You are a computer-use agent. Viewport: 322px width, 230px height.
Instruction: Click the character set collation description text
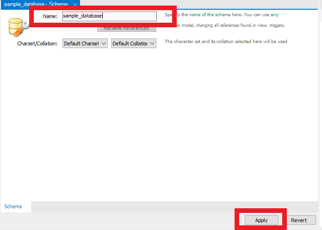click(x=226, y=42)
